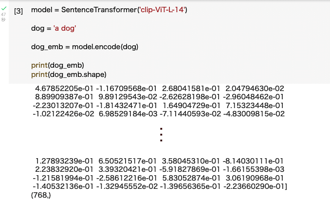Click the 'clip-ViT-L-14' string literal
This screenshot has width=330, height=202.
(162, 10)
